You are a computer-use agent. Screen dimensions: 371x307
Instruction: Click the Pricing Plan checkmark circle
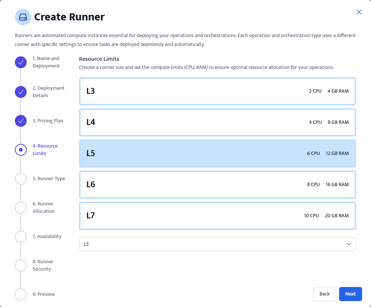point(21,121)
